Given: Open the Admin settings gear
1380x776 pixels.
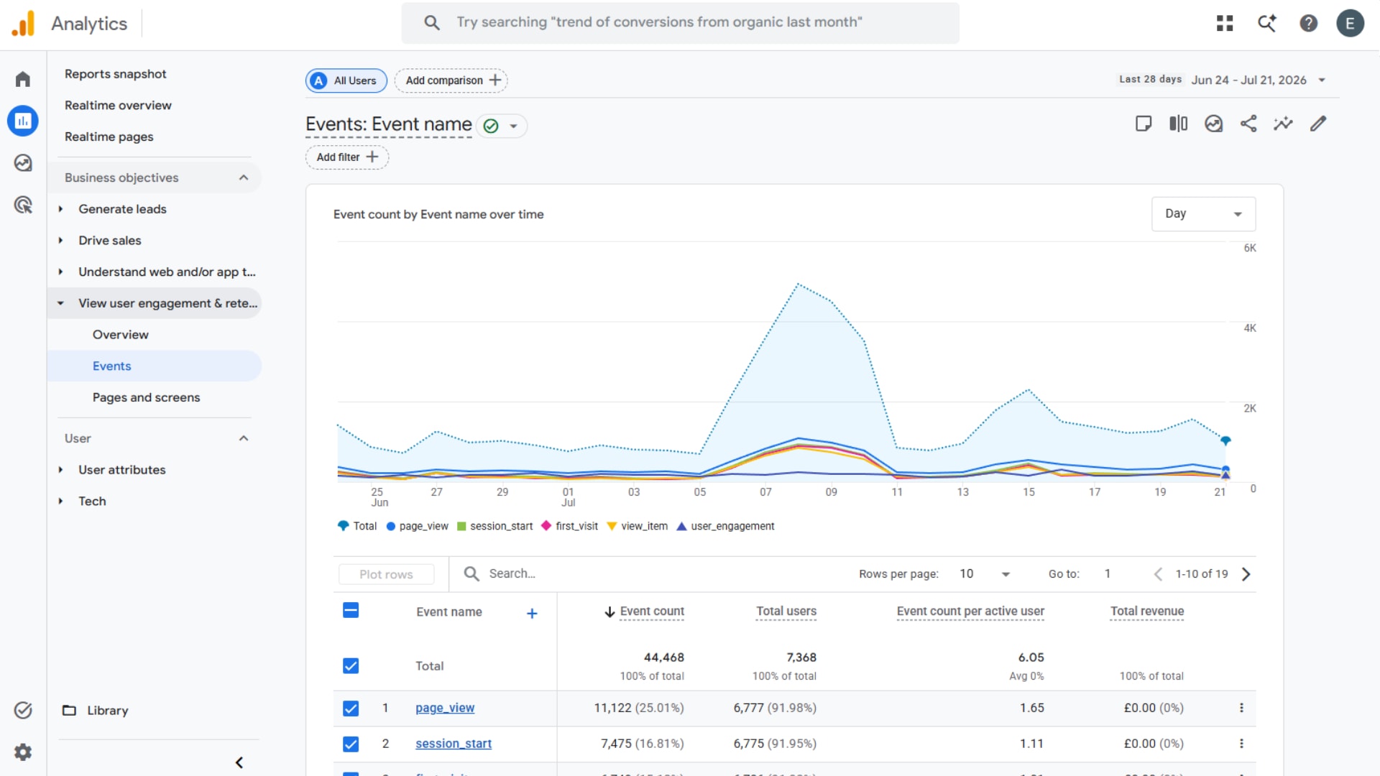Looking at the screenshot, I should pos(23,752).
